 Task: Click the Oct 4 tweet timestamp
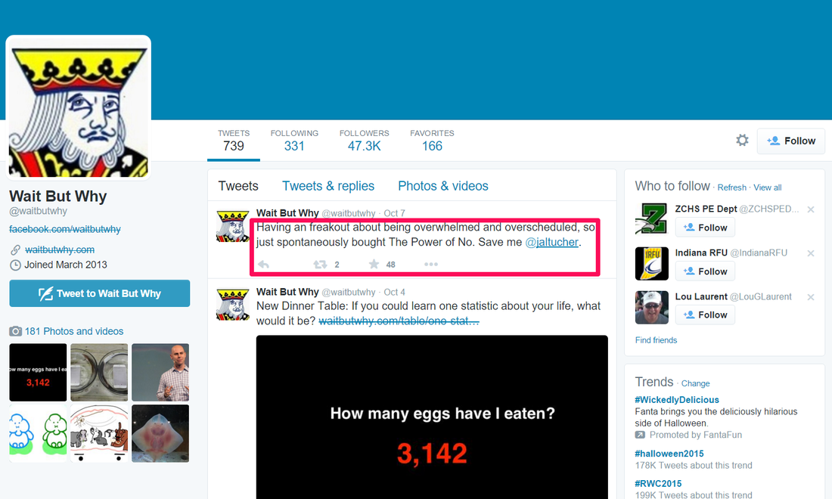click(394, 292)
